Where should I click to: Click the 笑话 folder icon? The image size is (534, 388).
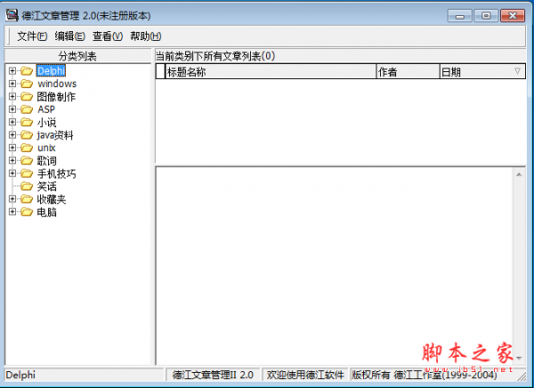(x=27, y=186)
